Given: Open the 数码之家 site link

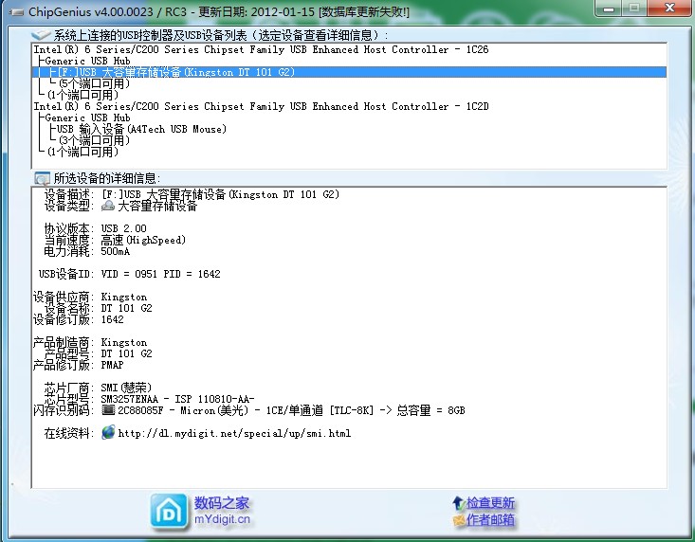Looking at the screenshot, I should [x=222, y=503].
